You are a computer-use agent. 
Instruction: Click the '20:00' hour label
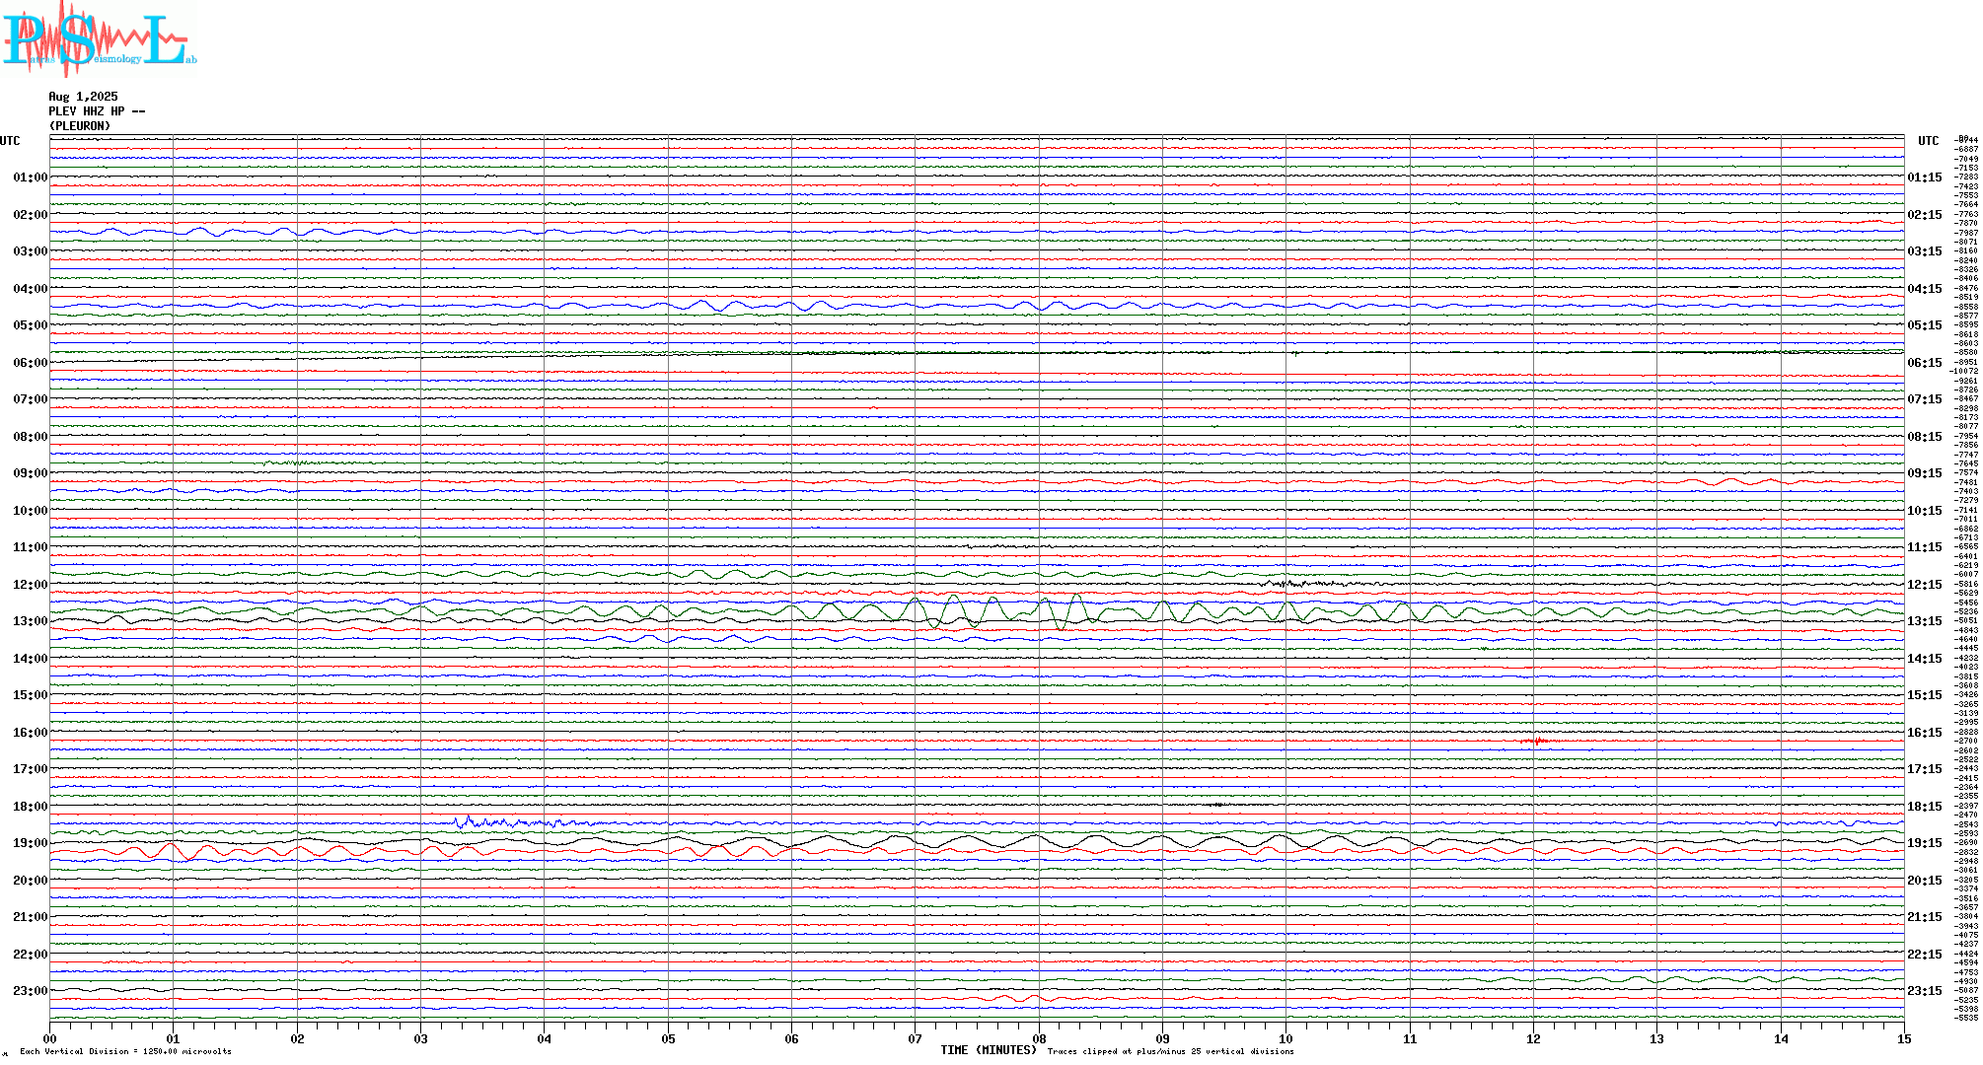tap(30, 881)
